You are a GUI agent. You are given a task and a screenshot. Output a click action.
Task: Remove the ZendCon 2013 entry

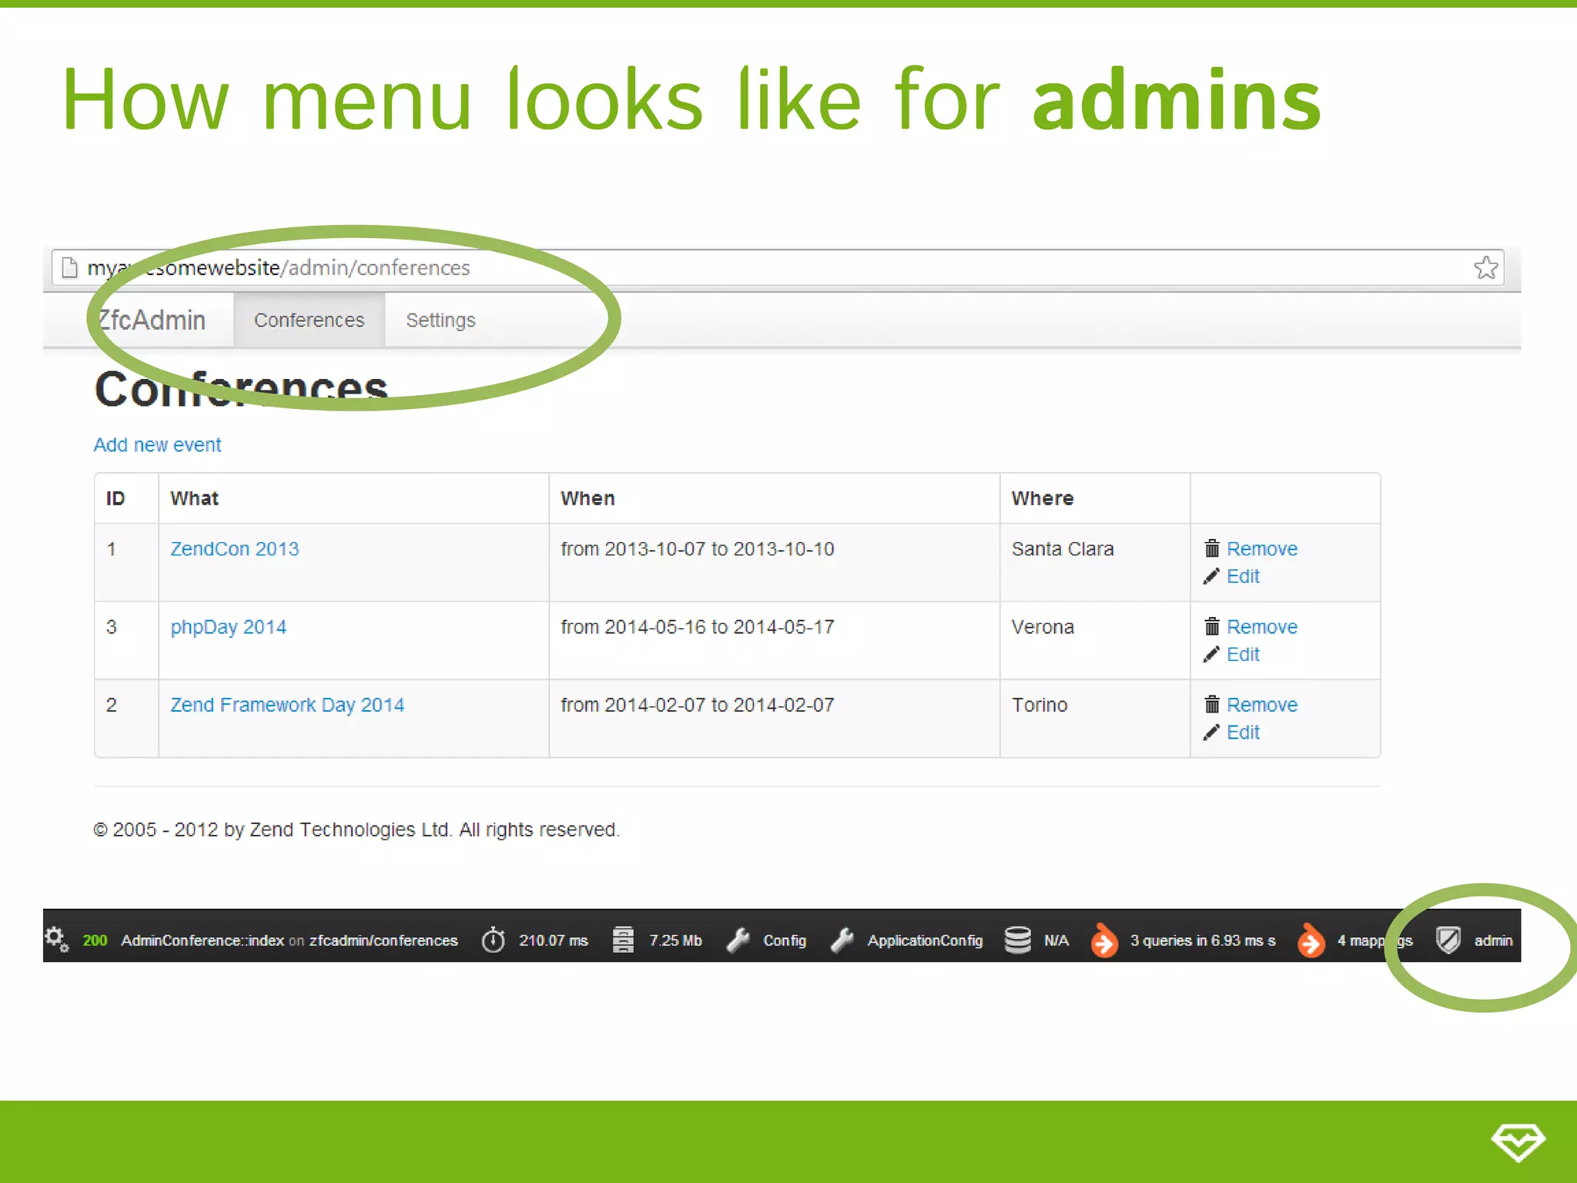(1261, 548)
